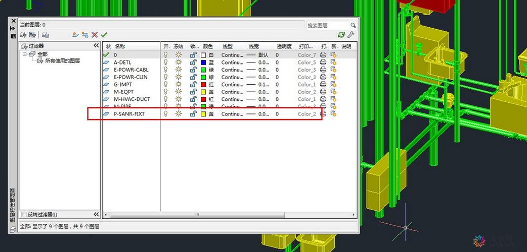
Task: Freeze the G-IMPT layer sun icon
Action: 178,84
